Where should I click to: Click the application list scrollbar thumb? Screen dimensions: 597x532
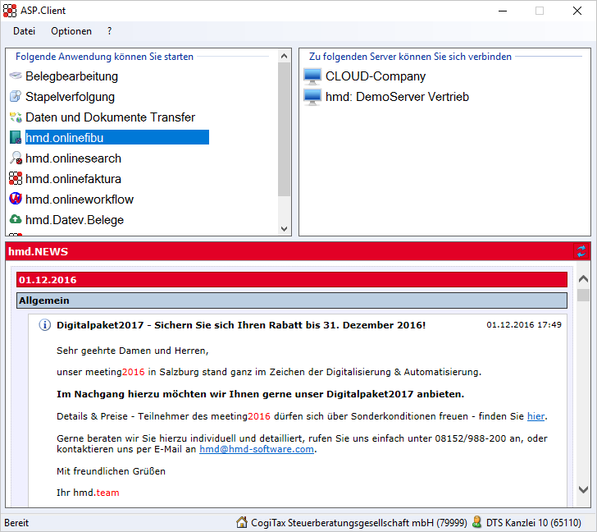284,130
